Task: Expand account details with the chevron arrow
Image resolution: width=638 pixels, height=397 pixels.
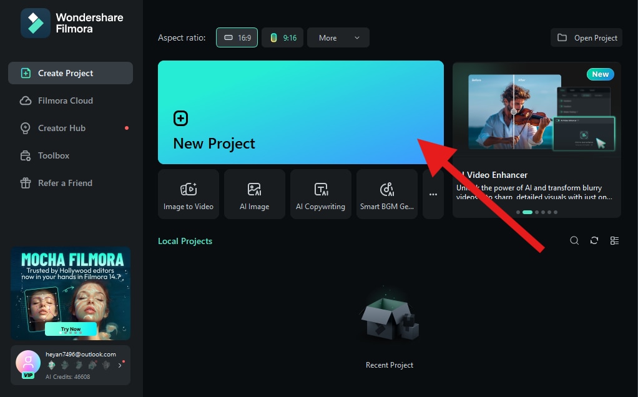Action: coord(120,365)
